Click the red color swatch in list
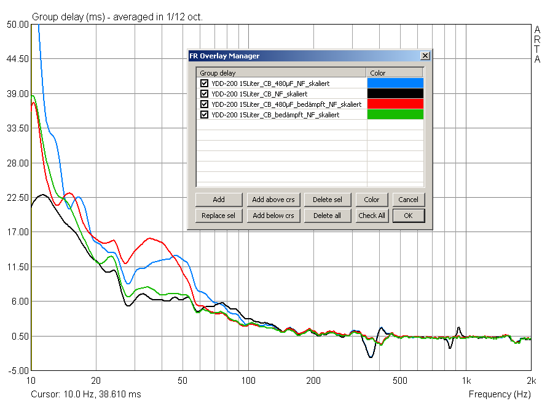550x401 pixels. tap(395, 104)
